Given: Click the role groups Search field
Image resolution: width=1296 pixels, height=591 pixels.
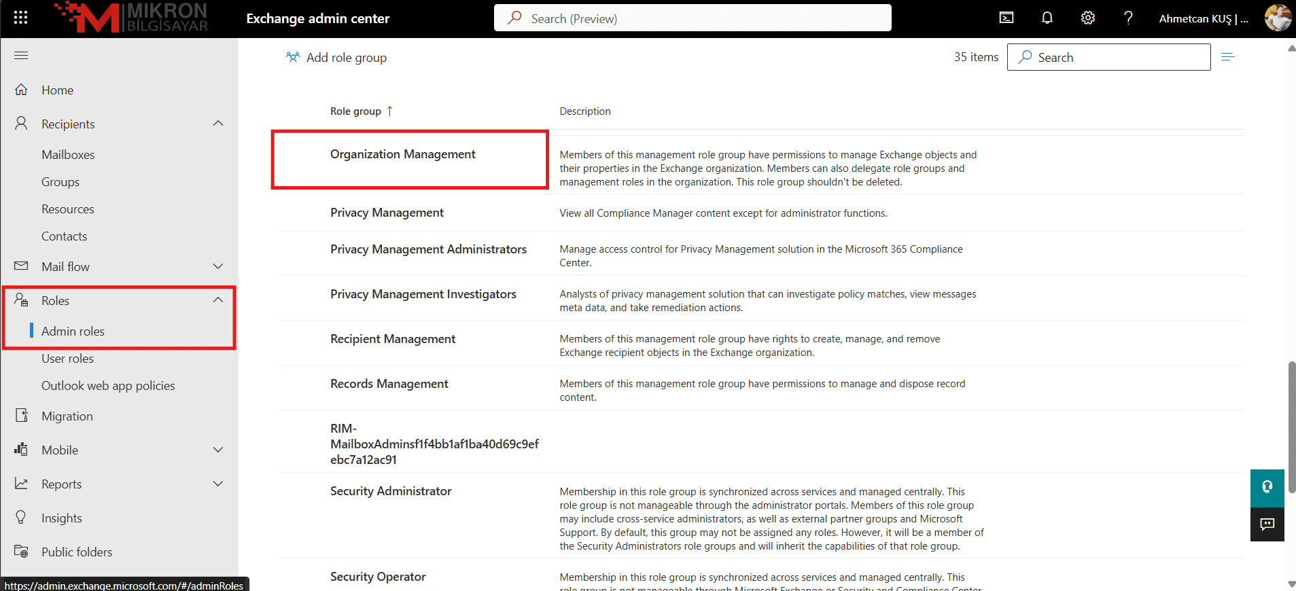Looking at the screenshot, I should [x=1108, y=57].
